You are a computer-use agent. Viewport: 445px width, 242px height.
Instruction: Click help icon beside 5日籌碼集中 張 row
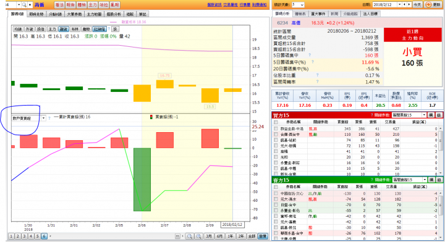pos(310,55)
